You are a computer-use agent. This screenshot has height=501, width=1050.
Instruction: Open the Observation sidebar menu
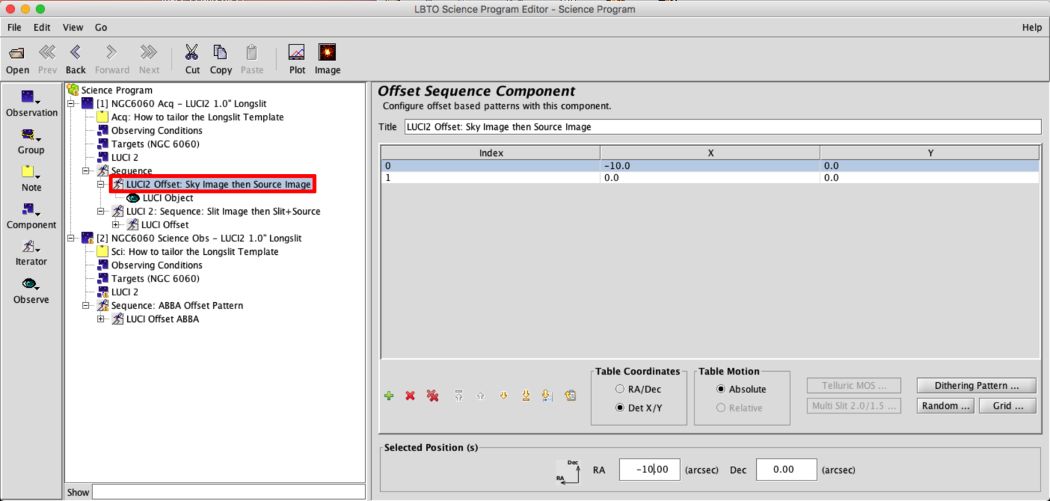[31, 104]
